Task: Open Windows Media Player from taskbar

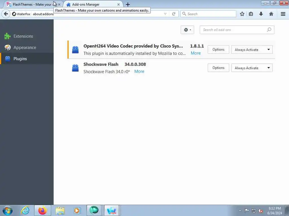Action: click(x=77, y=210)
